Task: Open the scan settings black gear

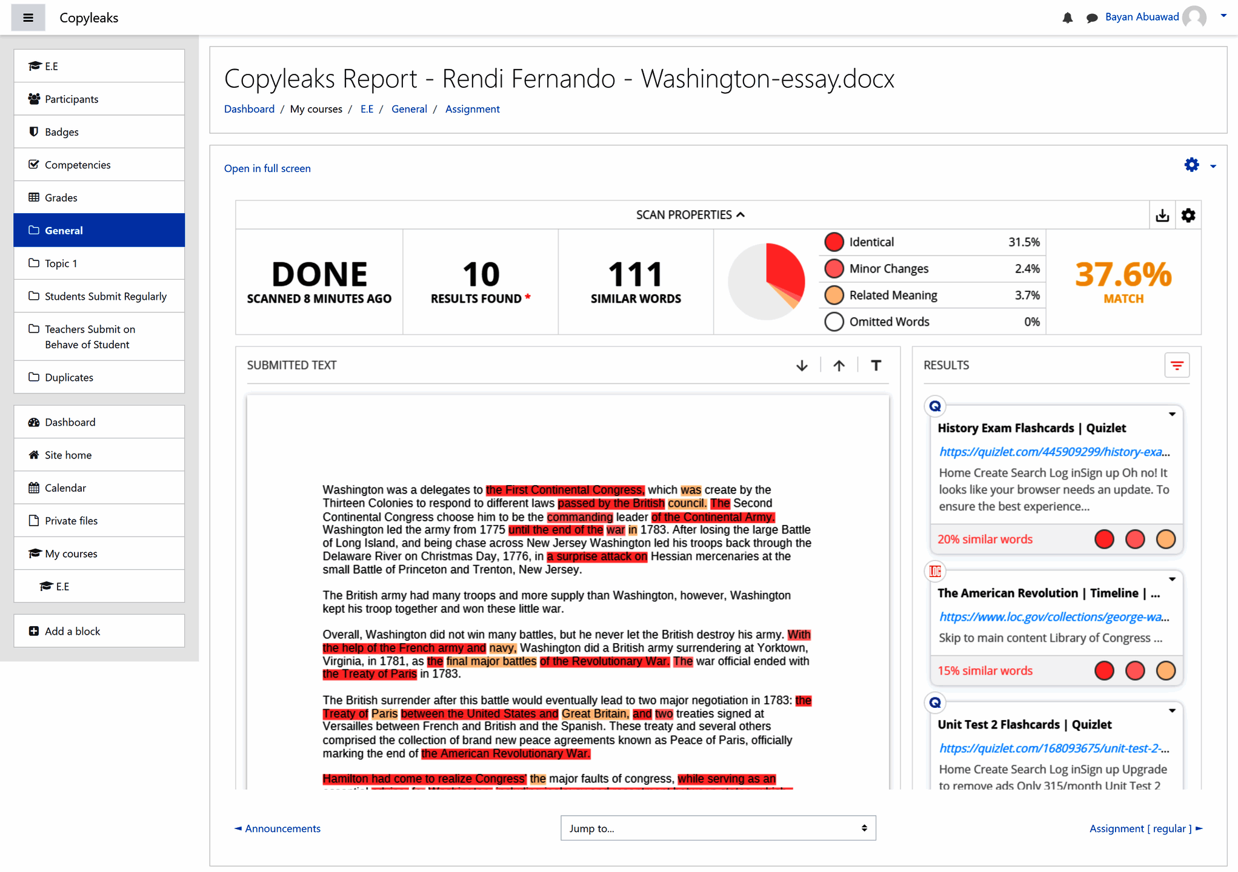Action: 1188,216
